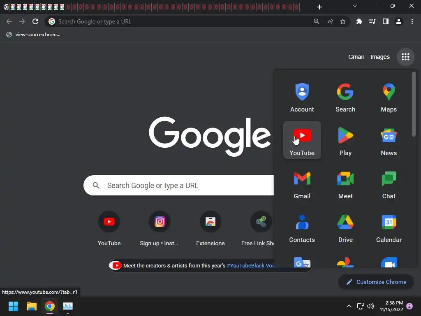Open Google Photos pinwheel icon in apps panel

pos(345,262)
